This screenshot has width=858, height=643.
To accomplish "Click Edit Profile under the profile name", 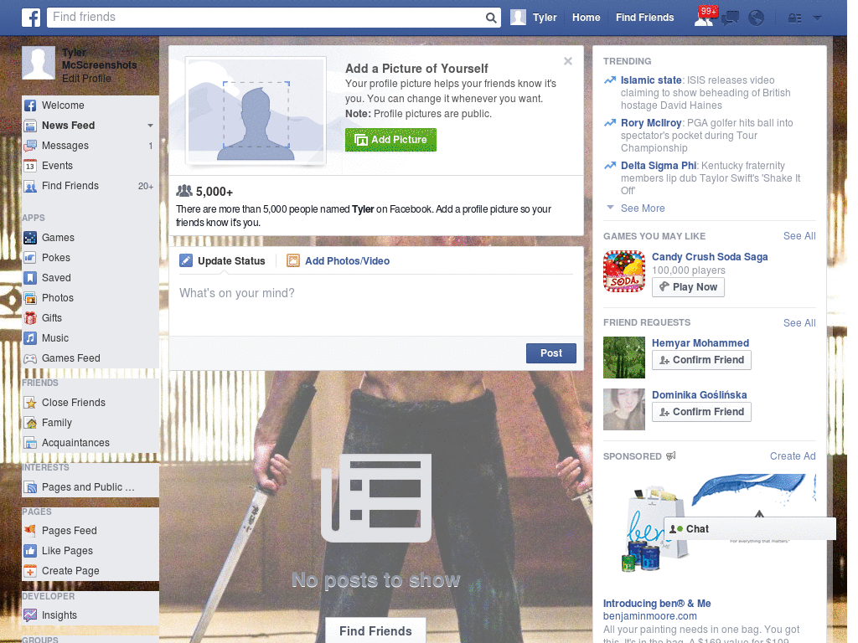I will coord(86,79).
